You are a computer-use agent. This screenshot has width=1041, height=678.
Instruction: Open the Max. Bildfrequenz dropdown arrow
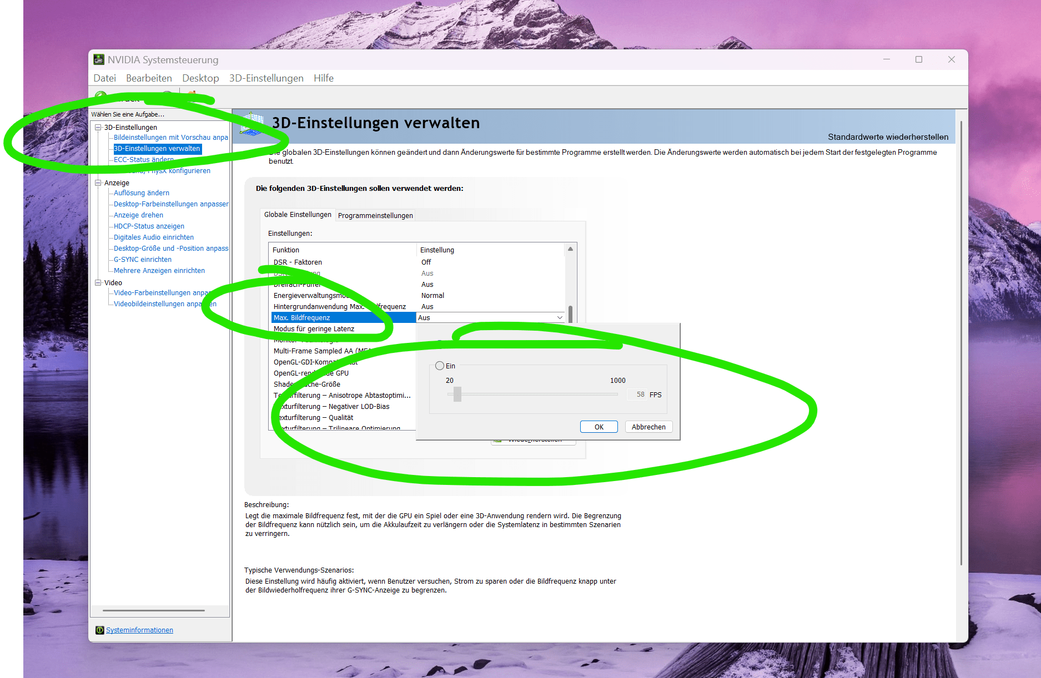560,318
